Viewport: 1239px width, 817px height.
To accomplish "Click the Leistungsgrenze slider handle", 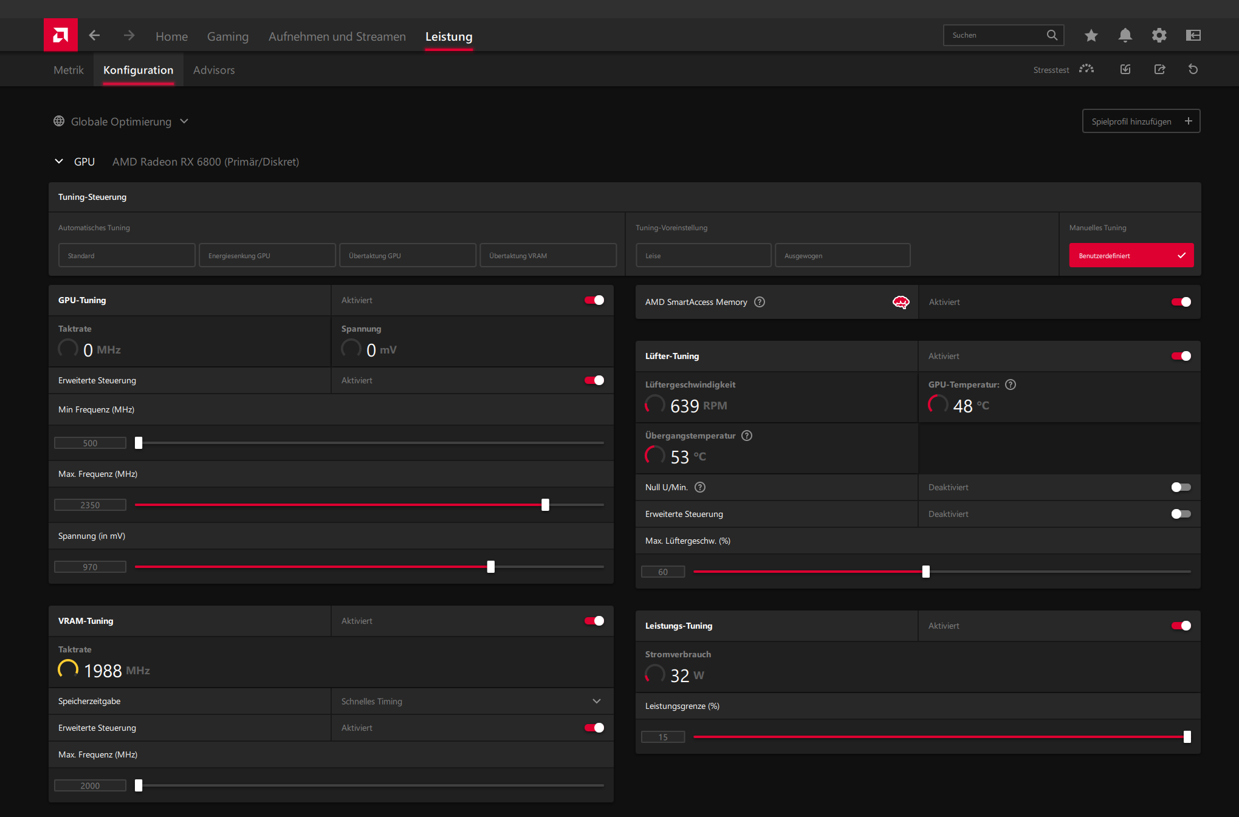I will (1187, 737).
